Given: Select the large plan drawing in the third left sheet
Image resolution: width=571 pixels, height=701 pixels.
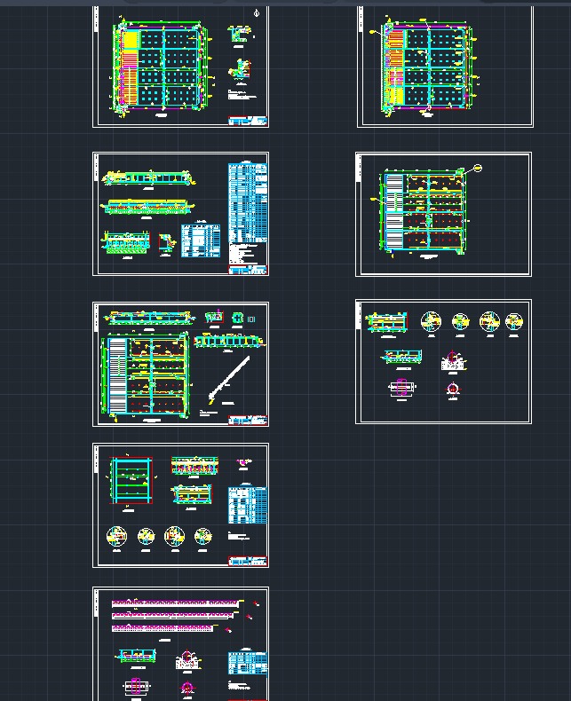Looking at the screenshot, I should (x=147, y=374).
